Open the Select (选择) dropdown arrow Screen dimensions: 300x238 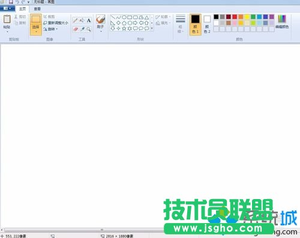pyautogui.click(x=36, y=32)
